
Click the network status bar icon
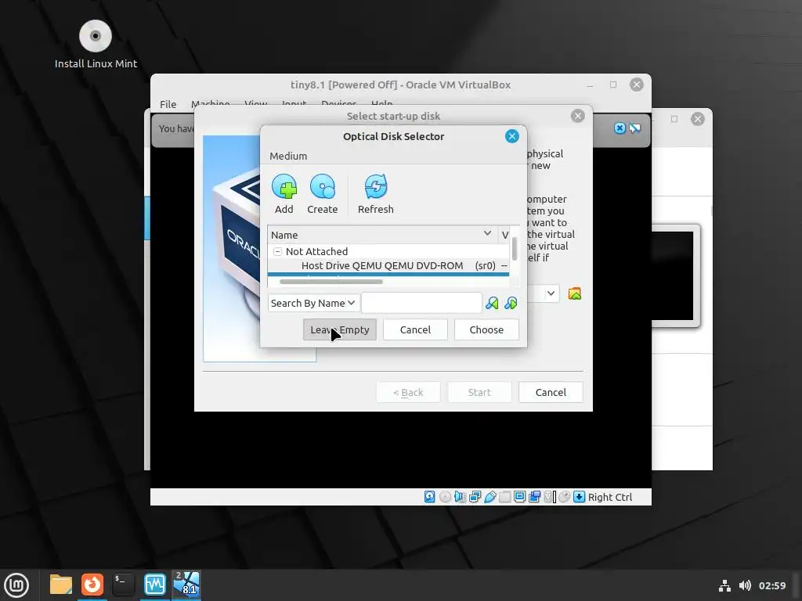(475, 497)
